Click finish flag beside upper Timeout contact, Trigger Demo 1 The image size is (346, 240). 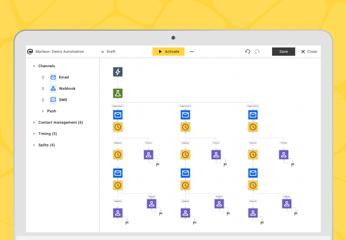pyautogui.click(x=157, y=165)
